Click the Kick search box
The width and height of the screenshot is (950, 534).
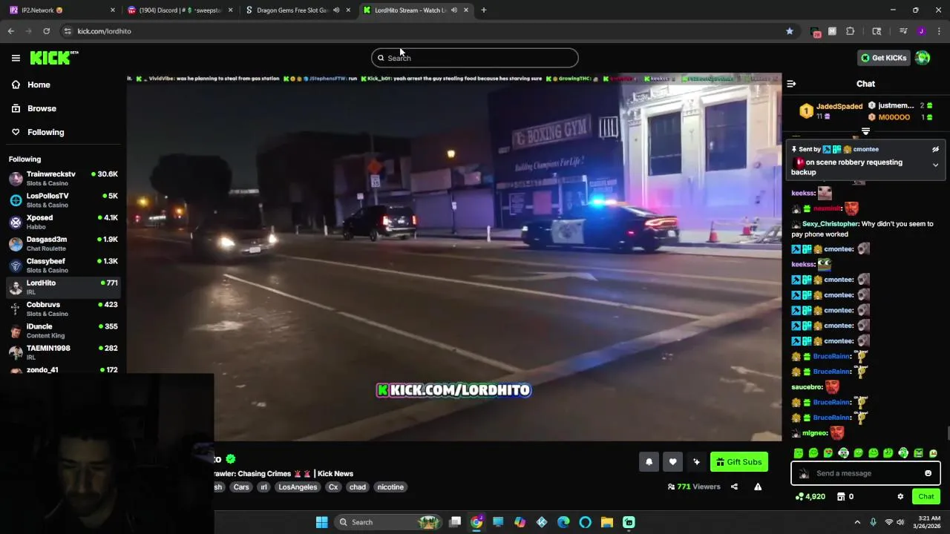coord(475,58)
